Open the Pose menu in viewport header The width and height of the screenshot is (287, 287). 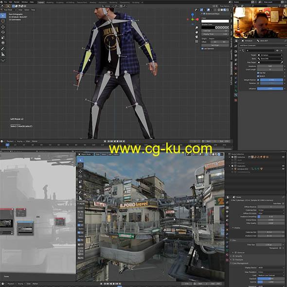click(x=33, y=10)
